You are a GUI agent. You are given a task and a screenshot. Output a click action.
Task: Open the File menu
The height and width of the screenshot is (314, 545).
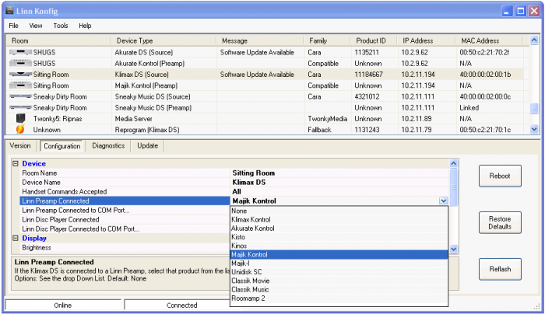13,26
